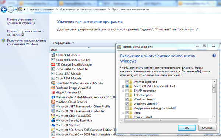Click the scroll down arrow in components list

pyautogui.click(x=214, y=116)
